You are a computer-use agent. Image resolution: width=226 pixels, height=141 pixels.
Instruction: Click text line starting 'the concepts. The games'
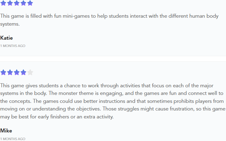coord(112,101)
